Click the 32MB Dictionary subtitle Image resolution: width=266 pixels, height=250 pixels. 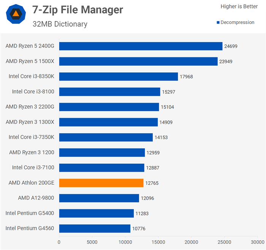[60, 24]
